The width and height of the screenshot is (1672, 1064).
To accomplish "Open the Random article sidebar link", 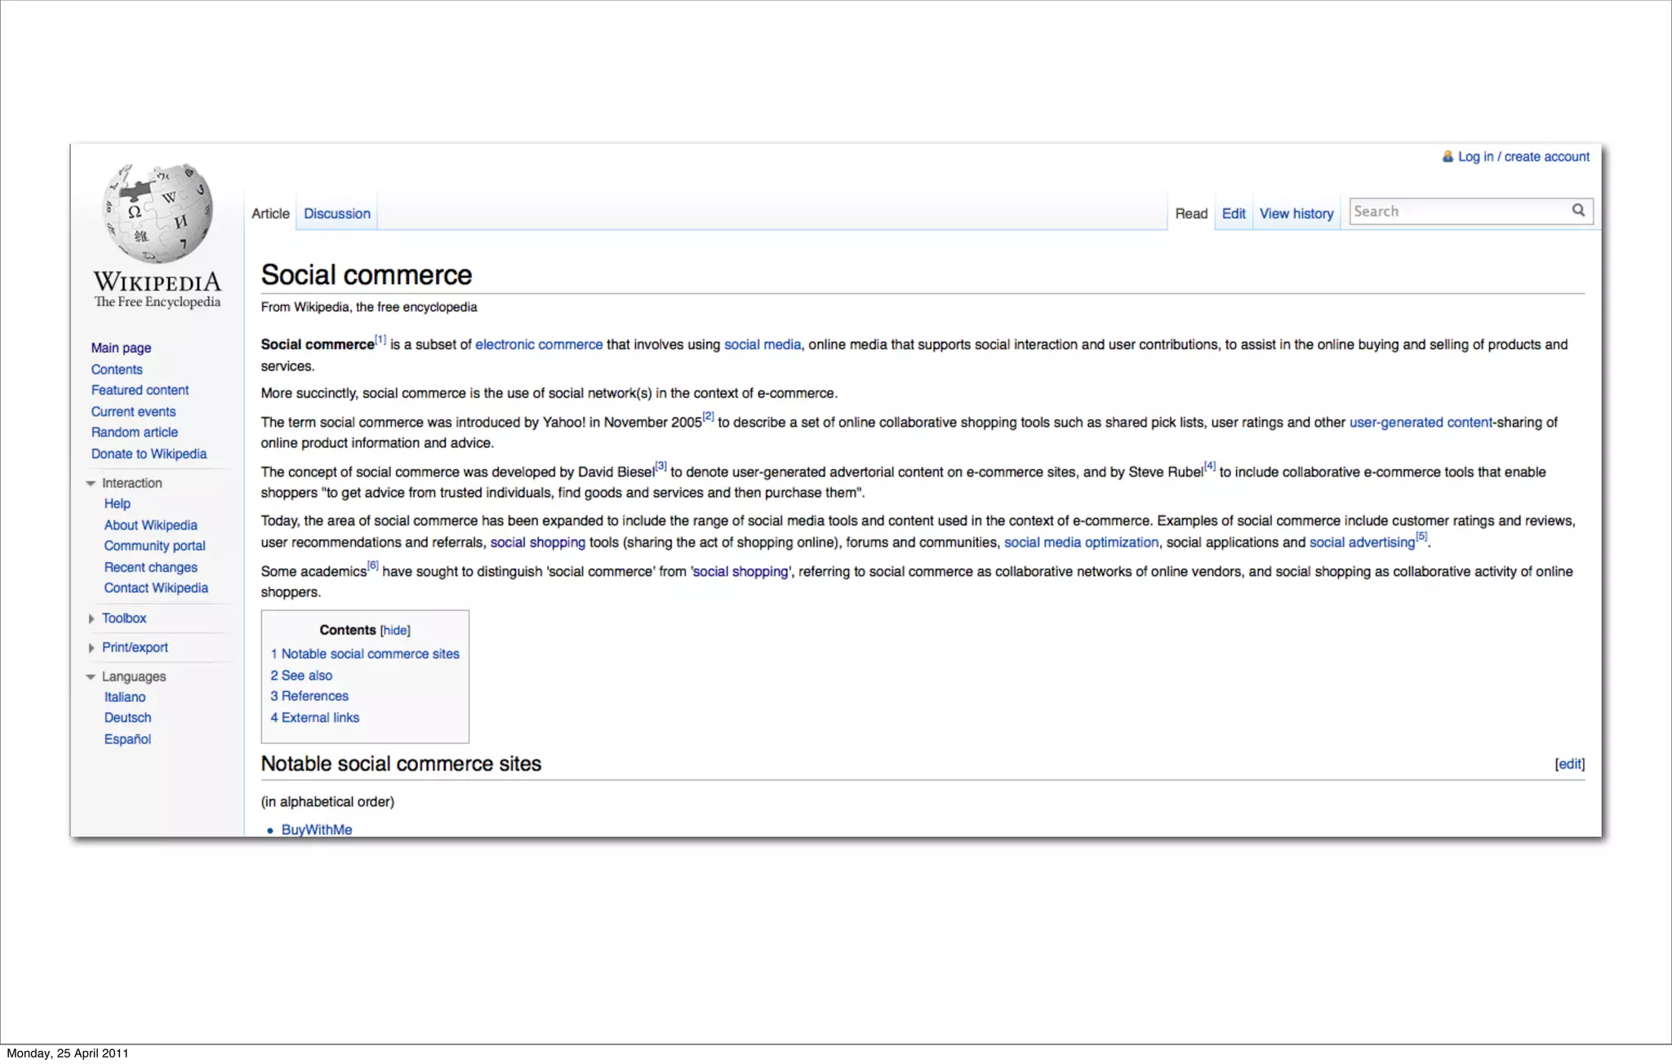I will click(x=135, y=432).
